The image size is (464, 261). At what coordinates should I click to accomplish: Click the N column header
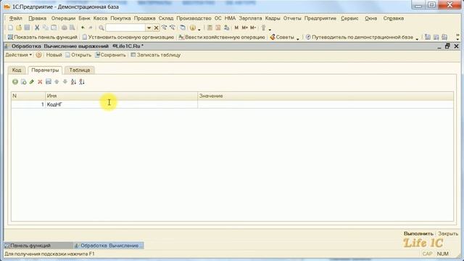[28, 96]
